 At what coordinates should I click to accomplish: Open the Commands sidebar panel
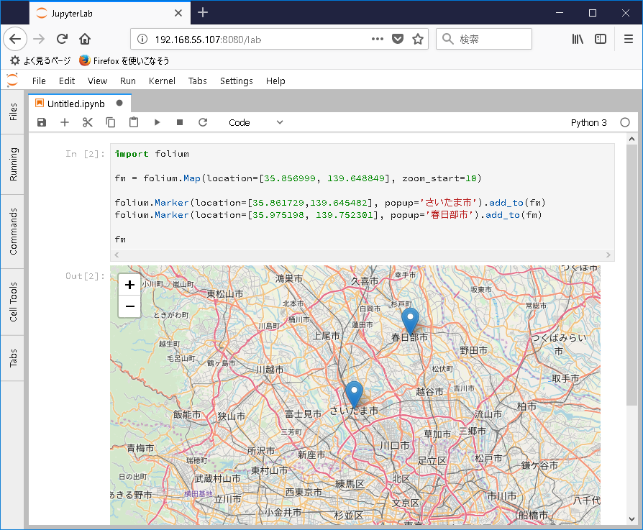(x=13, y=231)
